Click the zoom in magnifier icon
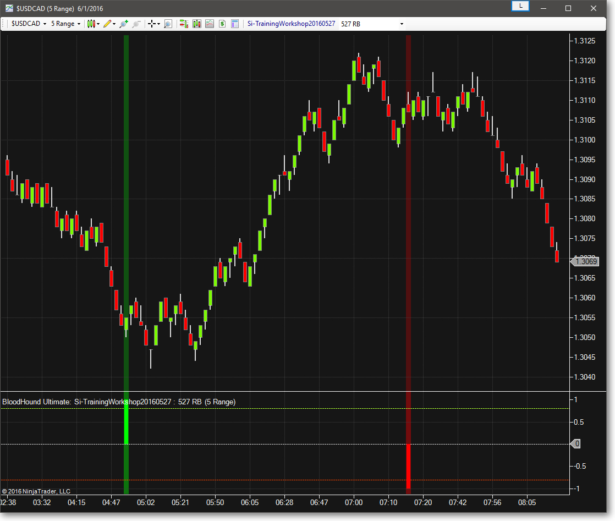Screen dimensions: 615x521 [124, 24]
